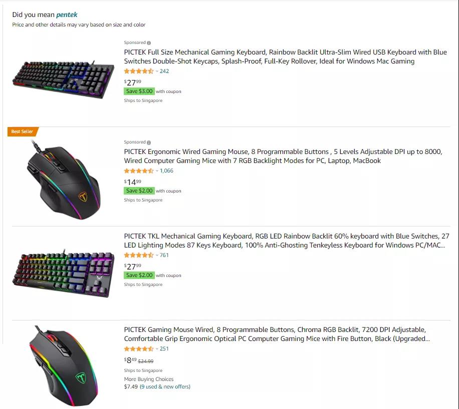Click the Sponsored info icon on PICTEK keyboard listing
This screenshot has width=459, height=409.
click(x=149, y=43)
